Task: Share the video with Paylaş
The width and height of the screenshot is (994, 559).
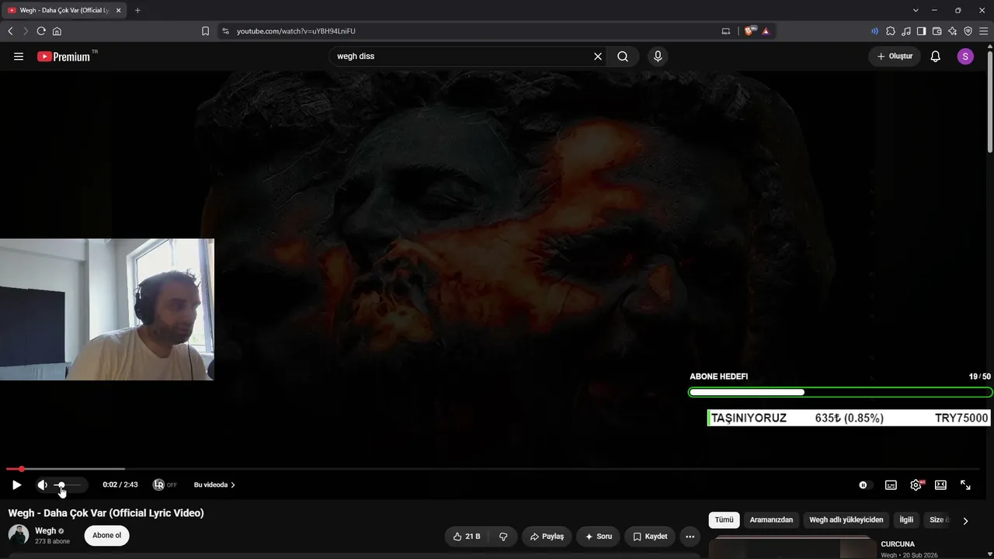Action: pyautogui.click(x=547, y=536)
